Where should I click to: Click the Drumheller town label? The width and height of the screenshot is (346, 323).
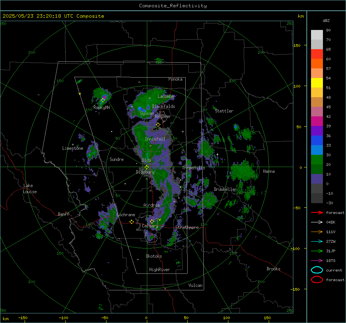(x=225, y=189)
